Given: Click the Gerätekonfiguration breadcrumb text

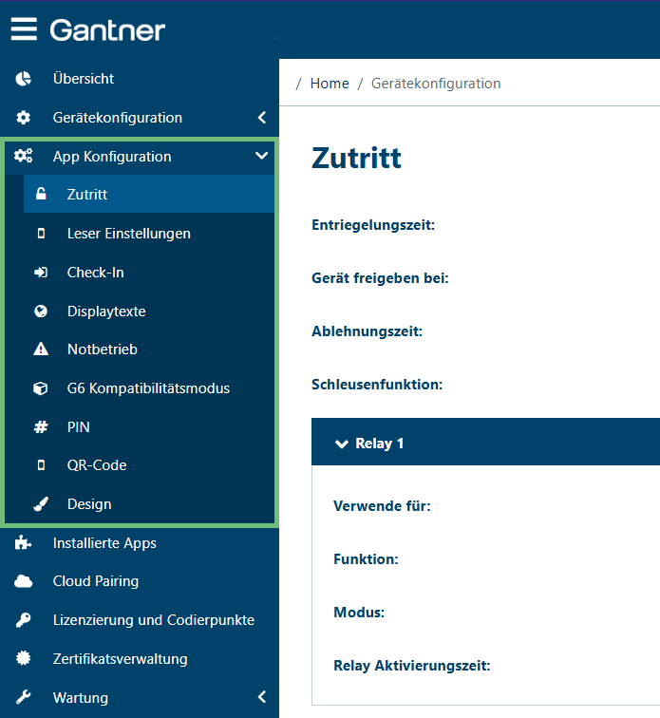Looking at the screenshot, I should (x=436, y=84).
